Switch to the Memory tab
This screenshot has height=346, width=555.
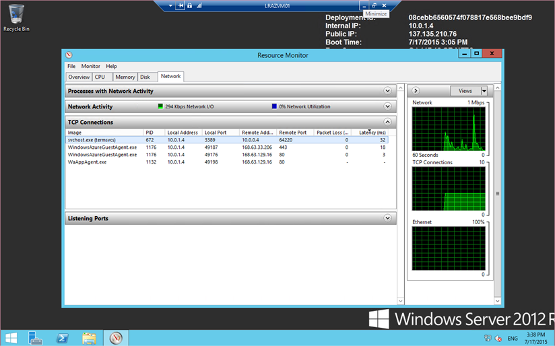(125, 77)
